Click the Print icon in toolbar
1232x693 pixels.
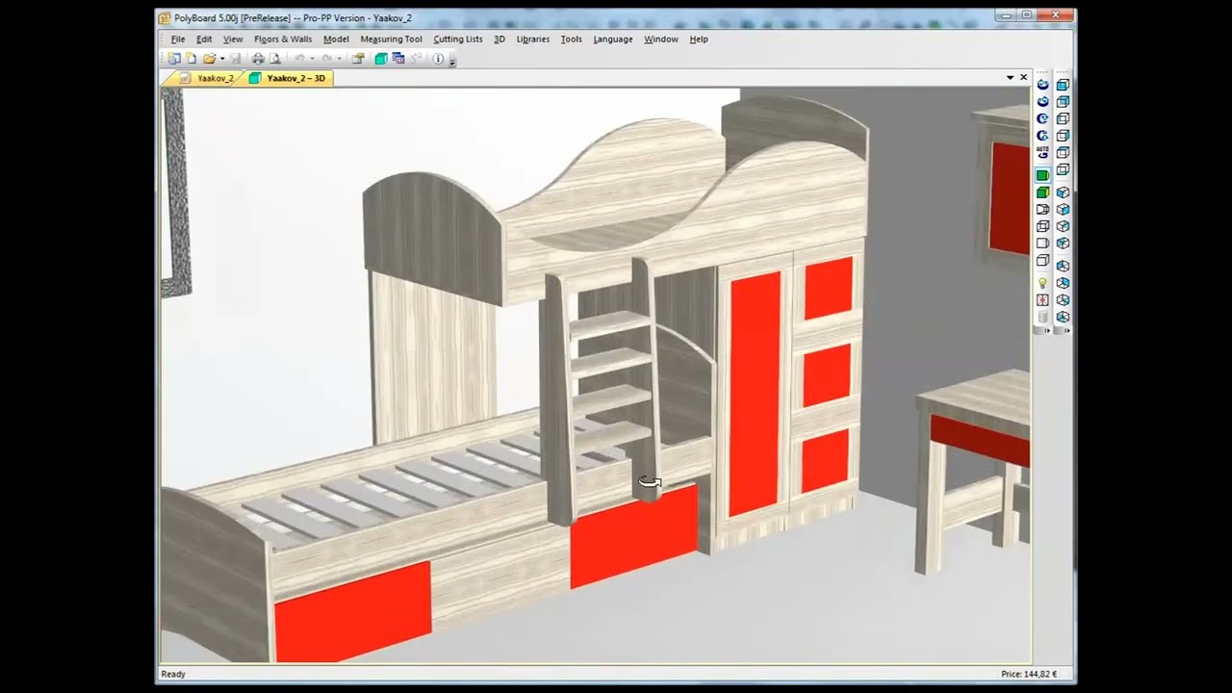click(258, 59)
